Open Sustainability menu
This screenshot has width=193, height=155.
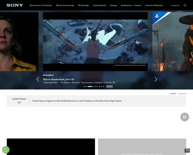pyautogui.click(x=99, y=5)
